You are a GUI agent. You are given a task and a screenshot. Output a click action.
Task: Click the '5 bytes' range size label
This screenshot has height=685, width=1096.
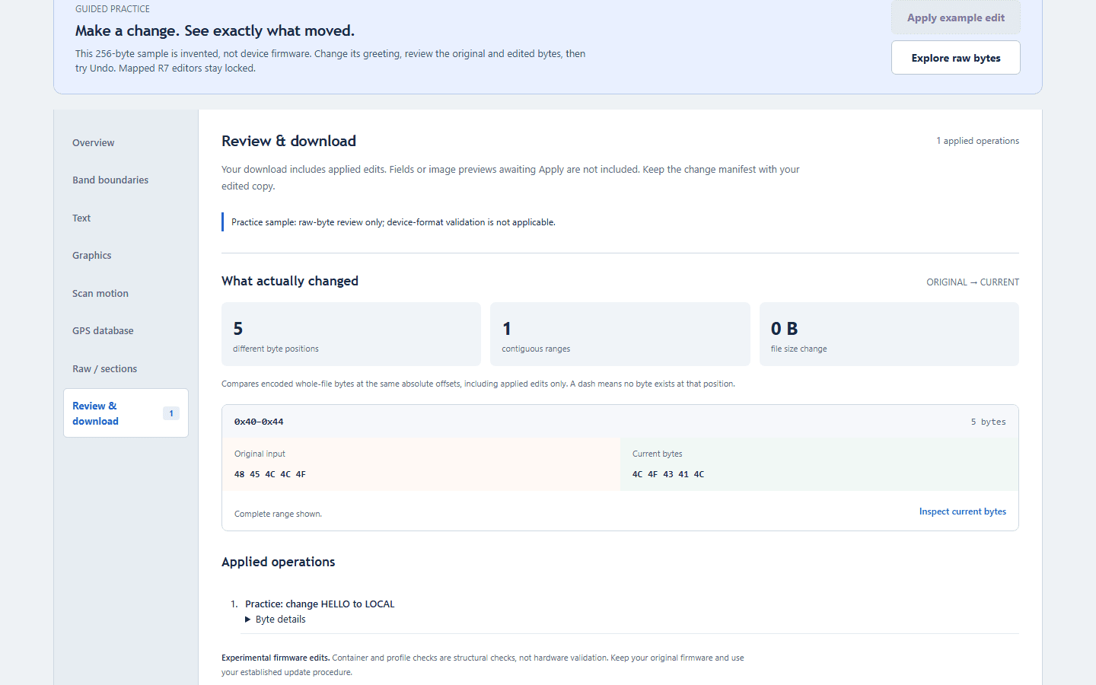coord(988,422)
